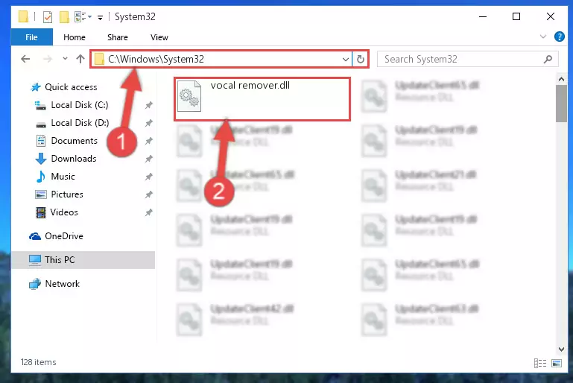Click the vocal remover.dll gear file icon
Screen dimensions: 573x383
click(x=189, y=96)
